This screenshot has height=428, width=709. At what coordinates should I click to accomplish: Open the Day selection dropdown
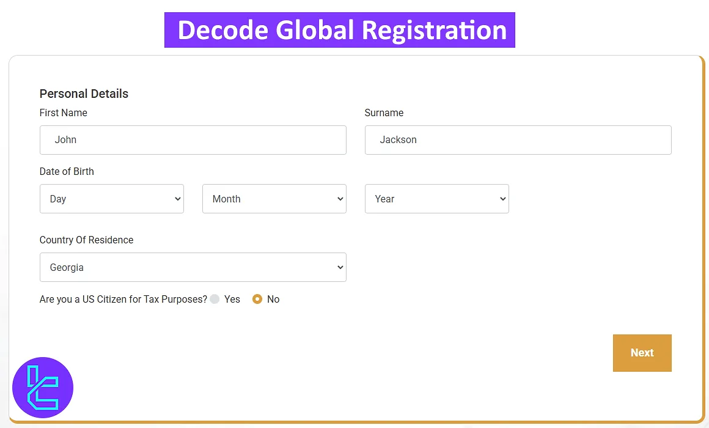pos(112,199)
